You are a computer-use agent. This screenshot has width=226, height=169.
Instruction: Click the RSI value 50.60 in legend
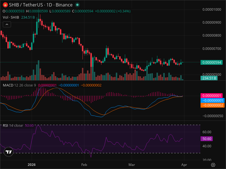point(29,125)
